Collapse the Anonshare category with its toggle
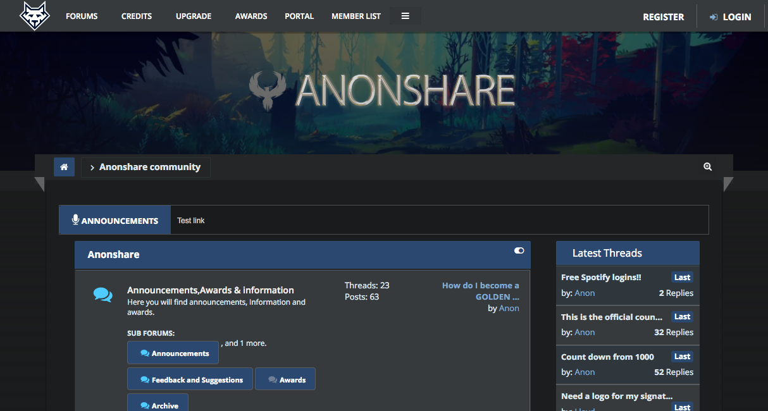The width and height of the screenshot is (768, 411). (x=519, y=250)
